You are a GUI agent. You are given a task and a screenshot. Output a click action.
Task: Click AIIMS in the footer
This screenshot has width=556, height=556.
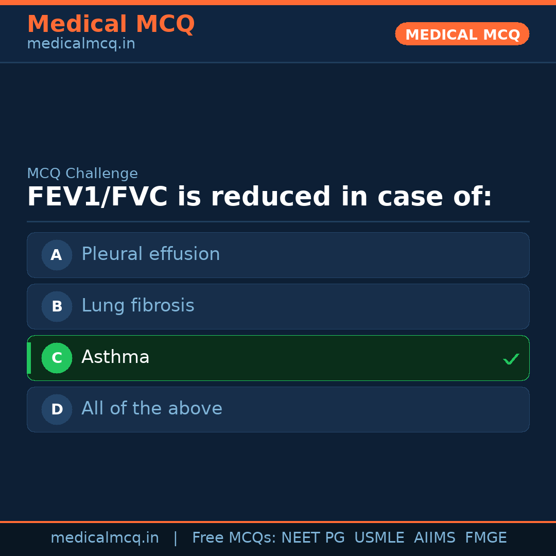[x=435, y=538]
